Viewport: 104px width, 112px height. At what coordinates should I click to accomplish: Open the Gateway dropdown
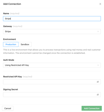click(52, 31)
